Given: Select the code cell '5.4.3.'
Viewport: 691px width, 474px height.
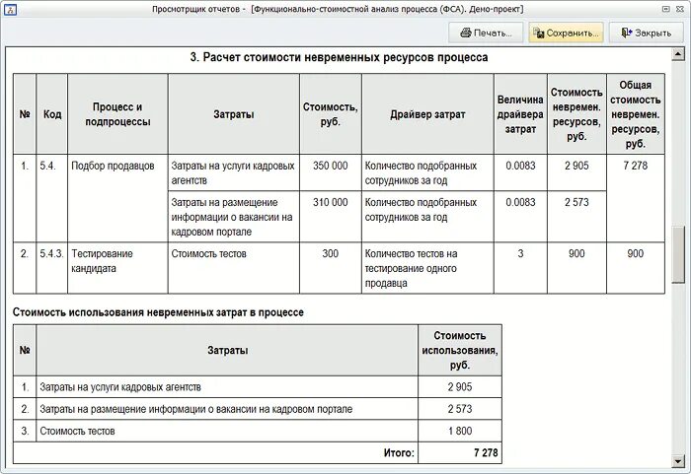Looking at the screenshot, I should click(52, 268).
